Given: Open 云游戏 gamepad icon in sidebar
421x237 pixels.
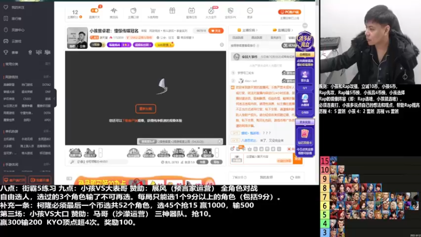Looking at the screenshot, I should click(6, 41).
